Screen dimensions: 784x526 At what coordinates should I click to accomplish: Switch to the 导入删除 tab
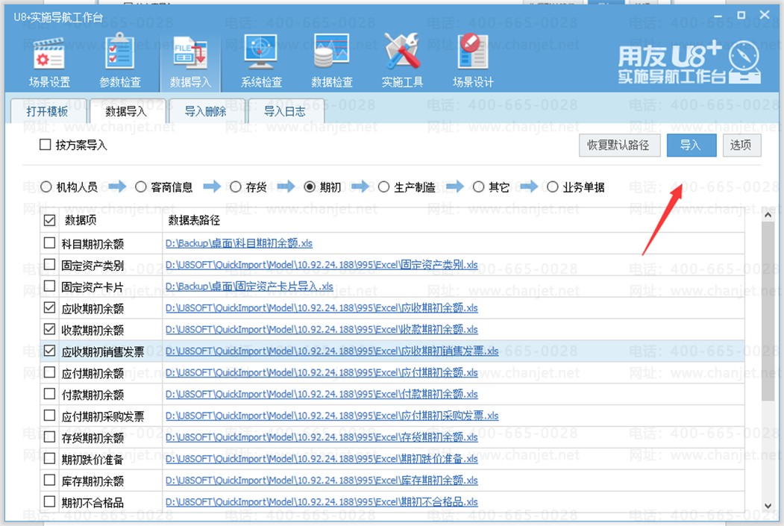(205, 111)
